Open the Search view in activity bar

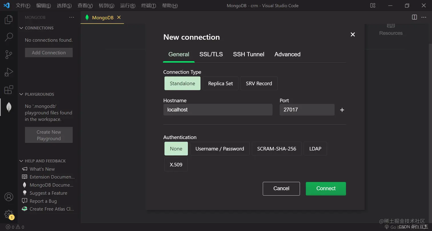pyautogui.click(x=9, y=37)
